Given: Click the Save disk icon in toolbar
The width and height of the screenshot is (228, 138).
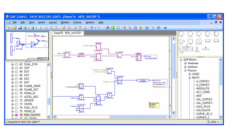Looking at the screenshot, I should tap(20, 28).
